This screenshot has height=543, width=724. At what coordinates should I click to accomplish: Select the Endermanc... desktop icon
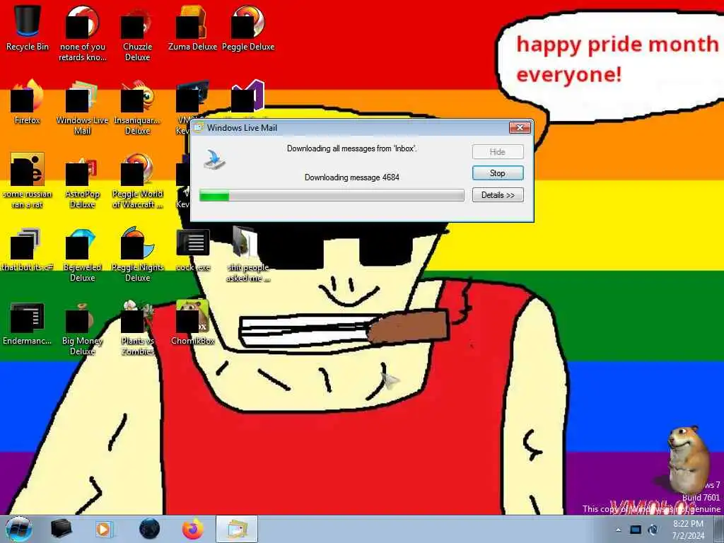click(28, 322)
